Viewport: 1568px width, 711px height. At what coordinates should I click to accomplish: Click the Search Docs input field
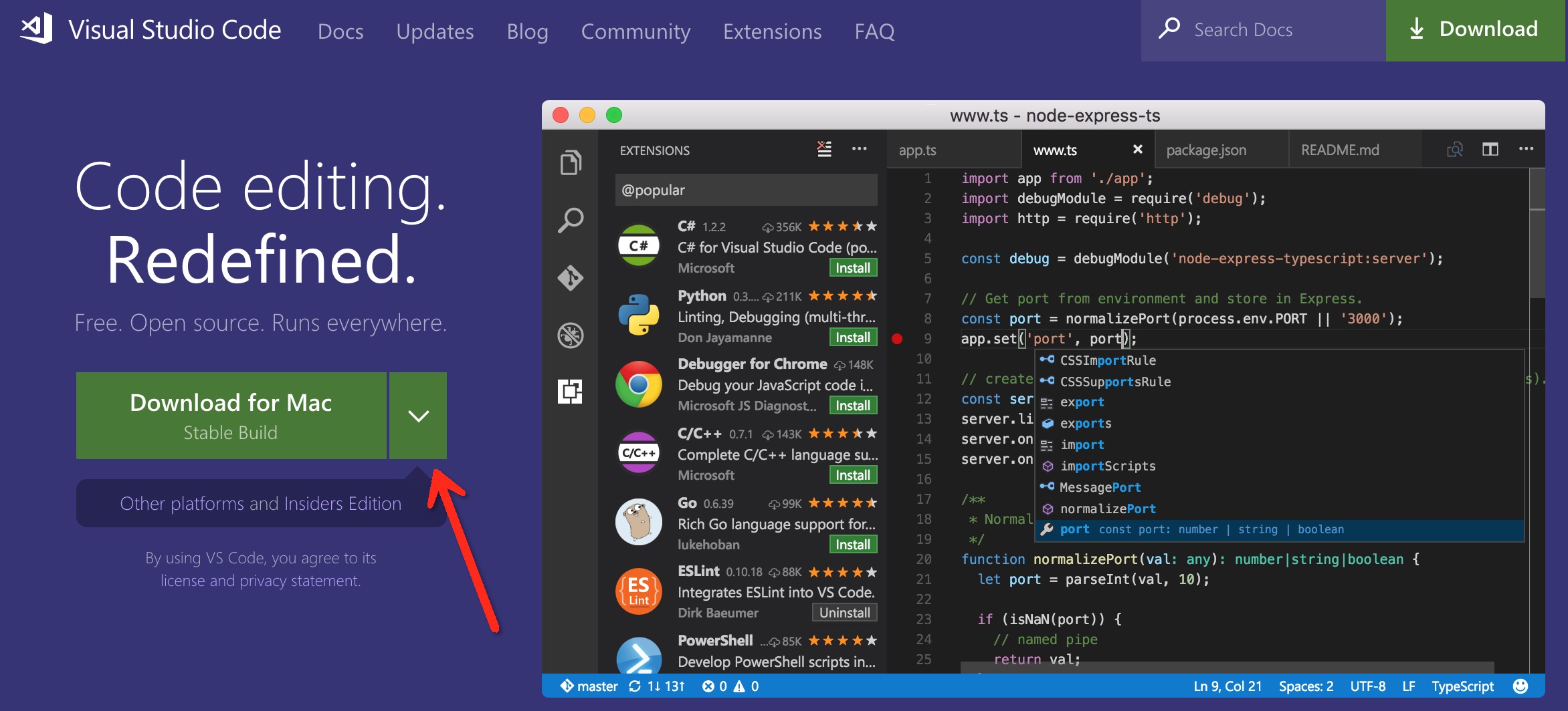pyautogui.click(x=1271, y=30)
